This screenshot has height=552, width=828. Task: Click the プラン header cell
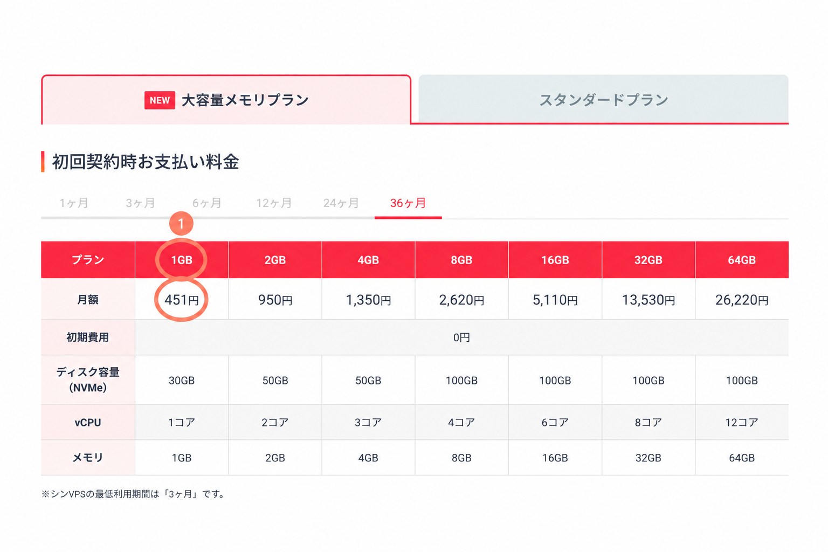88,260
